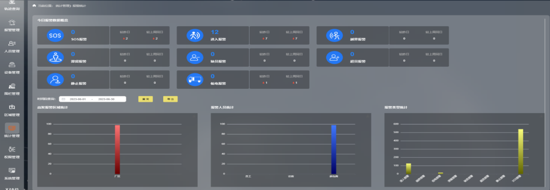Open 权限管理 in the sidebar
Screen dimensions: 550x190
tap(12, 152)
